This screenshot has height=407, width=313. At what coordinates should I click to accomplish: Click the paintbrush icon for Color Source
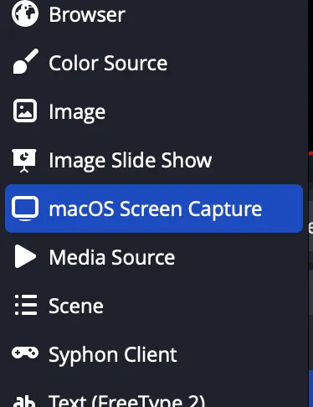click(26, 61)
